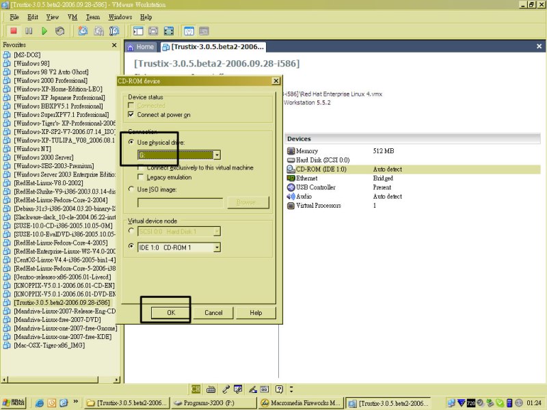Select [Windows 98] in Favorites
The height and width of the screenshot is (410, 547).
tap(31, 64)
